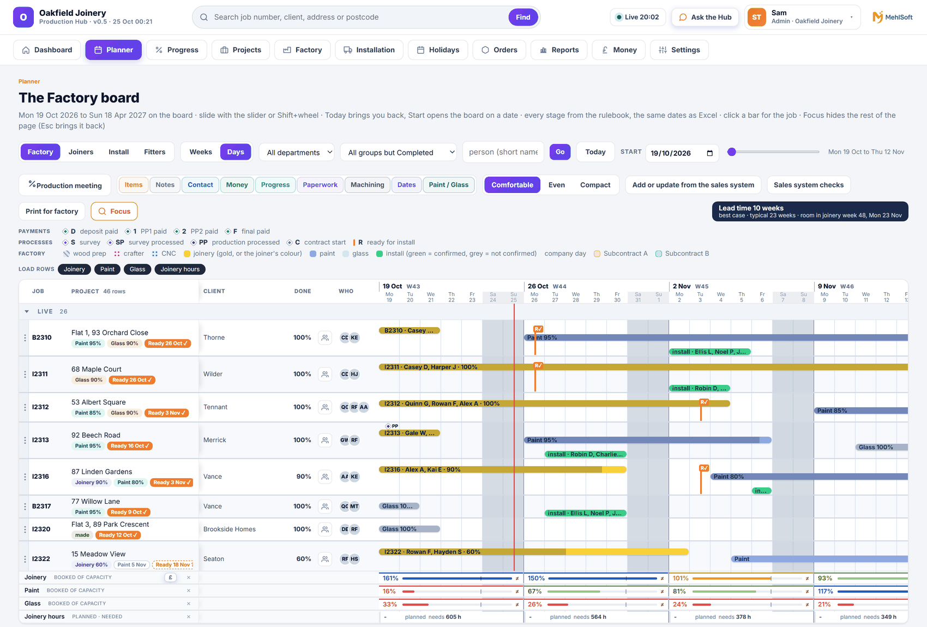Click the pound icon in the Joinery load row

(171, 577)
